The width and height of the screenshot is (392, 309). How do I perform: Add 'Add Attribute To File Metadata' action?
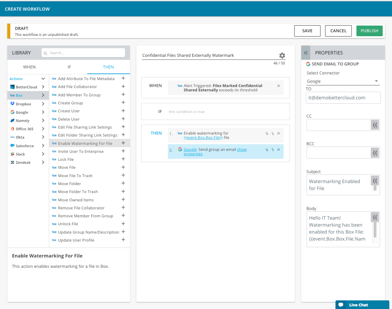(x=123, y=78)
